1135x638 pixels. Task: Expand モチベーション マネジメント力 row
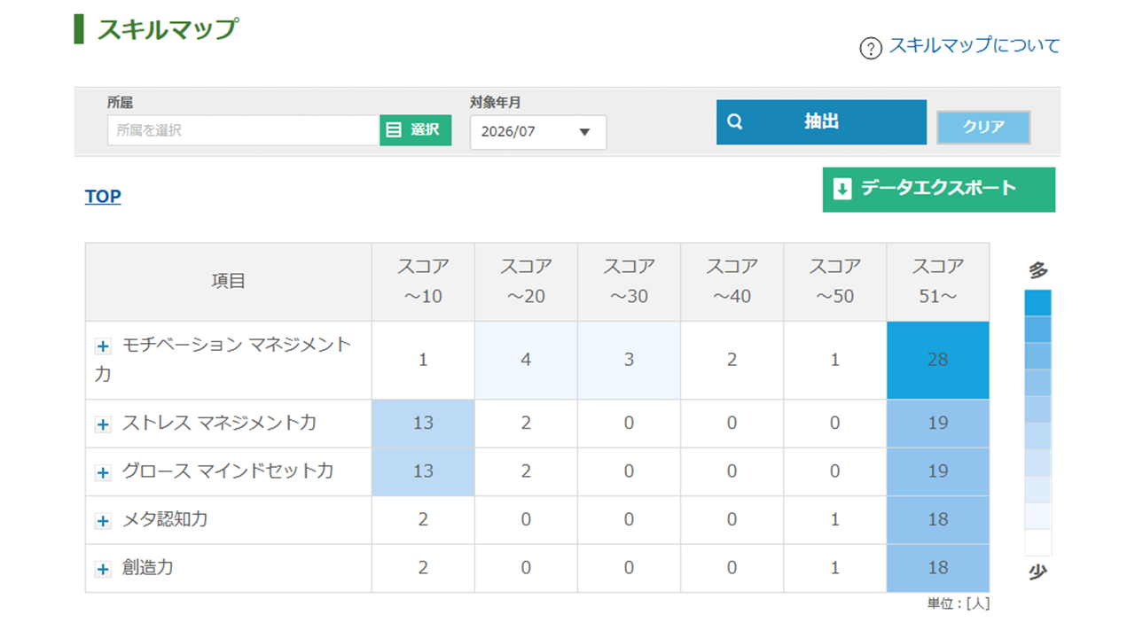(103, 346)
